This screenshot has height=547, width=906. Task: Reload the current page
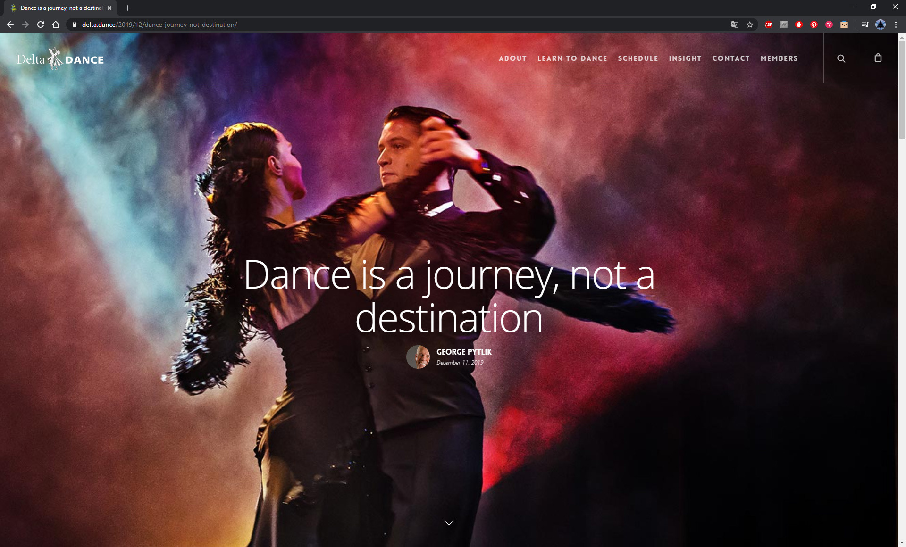[41, 25]
